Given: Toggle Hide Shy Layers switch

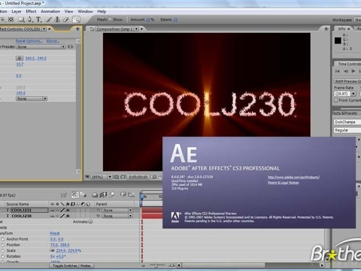Looking at the screenshot, I should [95, 195].
